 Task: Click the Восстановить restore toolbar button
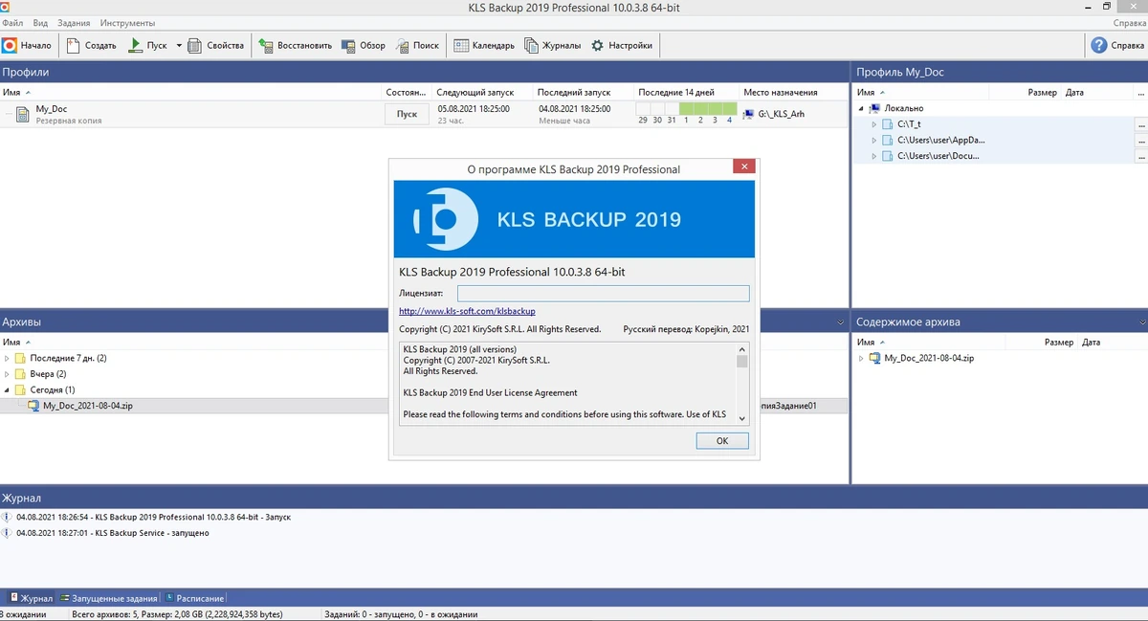click(x=295, y=45)
